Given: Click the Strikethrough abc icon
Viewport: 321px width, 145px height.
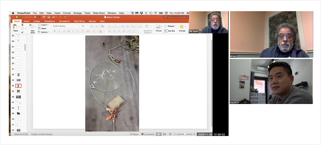Looking at the screenshot, I should tap(68, 31).
